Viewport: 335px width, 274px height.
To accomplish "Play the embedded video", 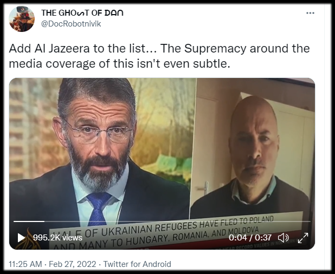I will [x=21, y=238].
